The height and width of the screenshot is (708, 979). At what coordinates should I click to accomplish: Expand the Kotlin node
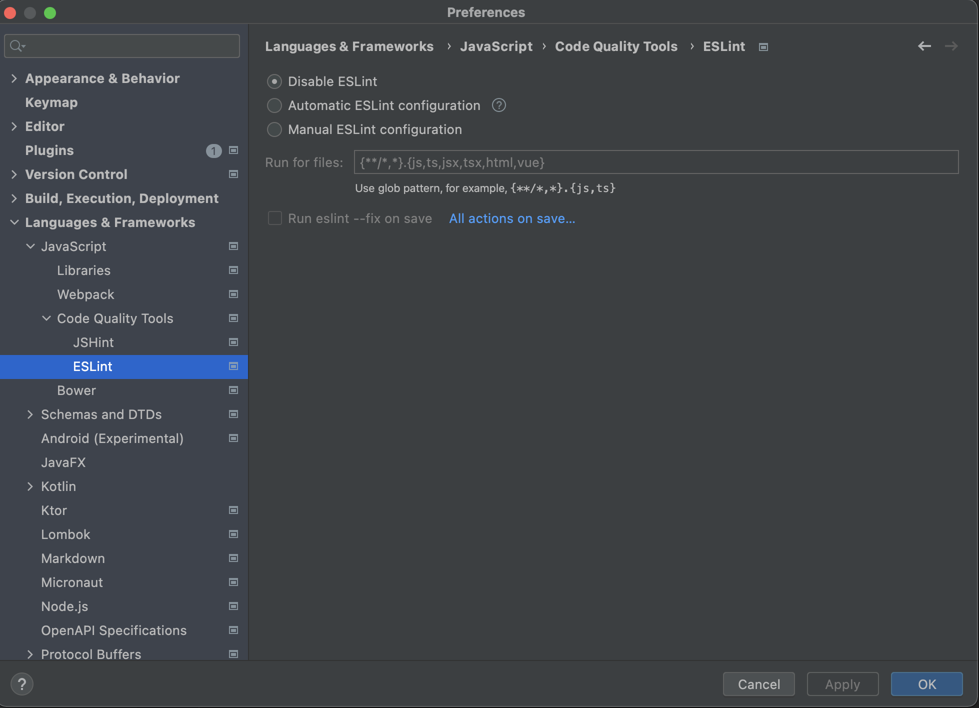pyautogui.click(x=30, y=486)
